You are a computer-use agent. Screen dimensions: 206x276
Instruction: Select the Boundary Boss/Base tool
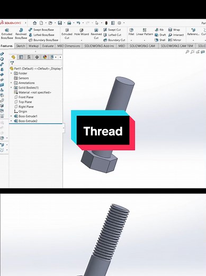(43, 40)
